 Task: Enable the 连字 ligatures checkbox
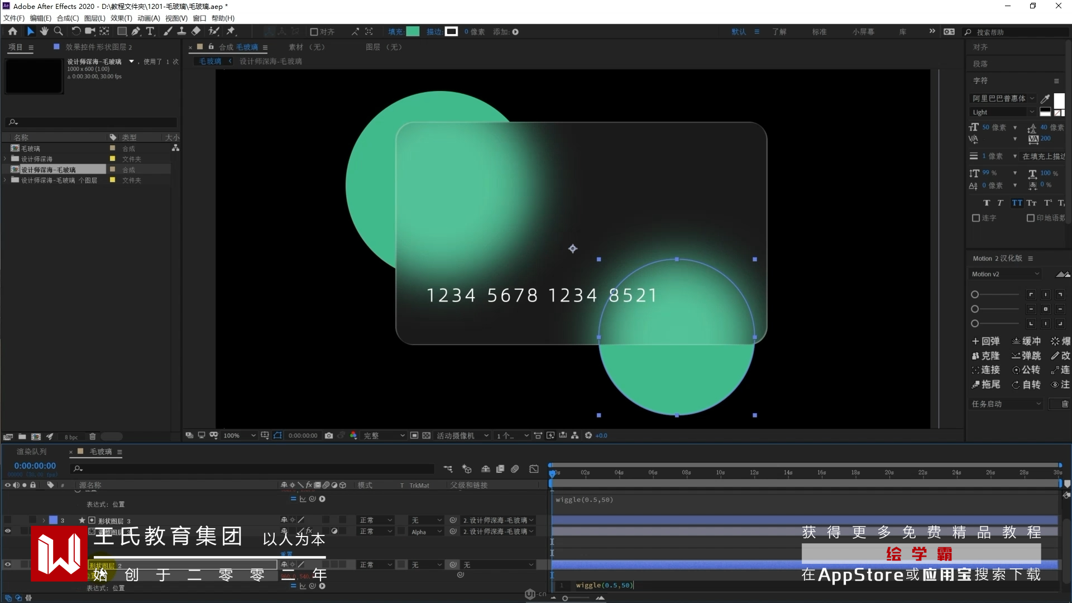976,218
